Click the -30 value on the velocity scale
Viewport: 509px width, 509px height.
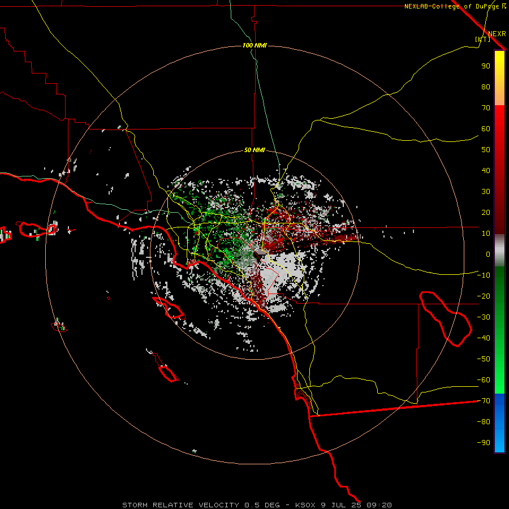[x=484, y=317]
